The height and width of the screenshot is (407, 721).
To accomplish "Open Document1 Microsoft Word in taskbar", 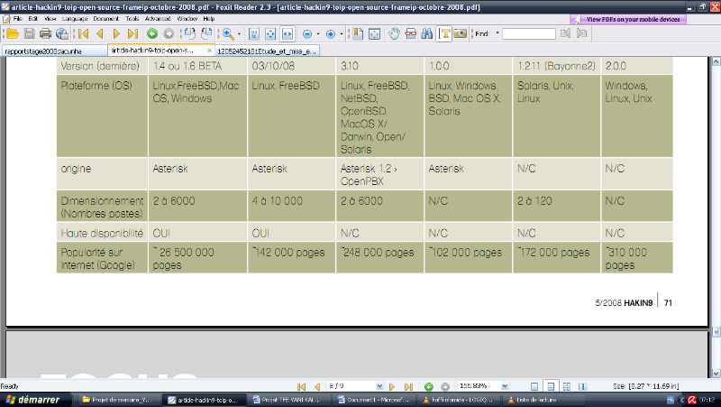I will click(373, 400).
